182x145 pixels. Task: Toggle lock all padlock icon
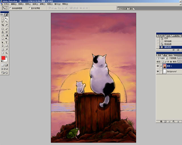click(171, 62)
